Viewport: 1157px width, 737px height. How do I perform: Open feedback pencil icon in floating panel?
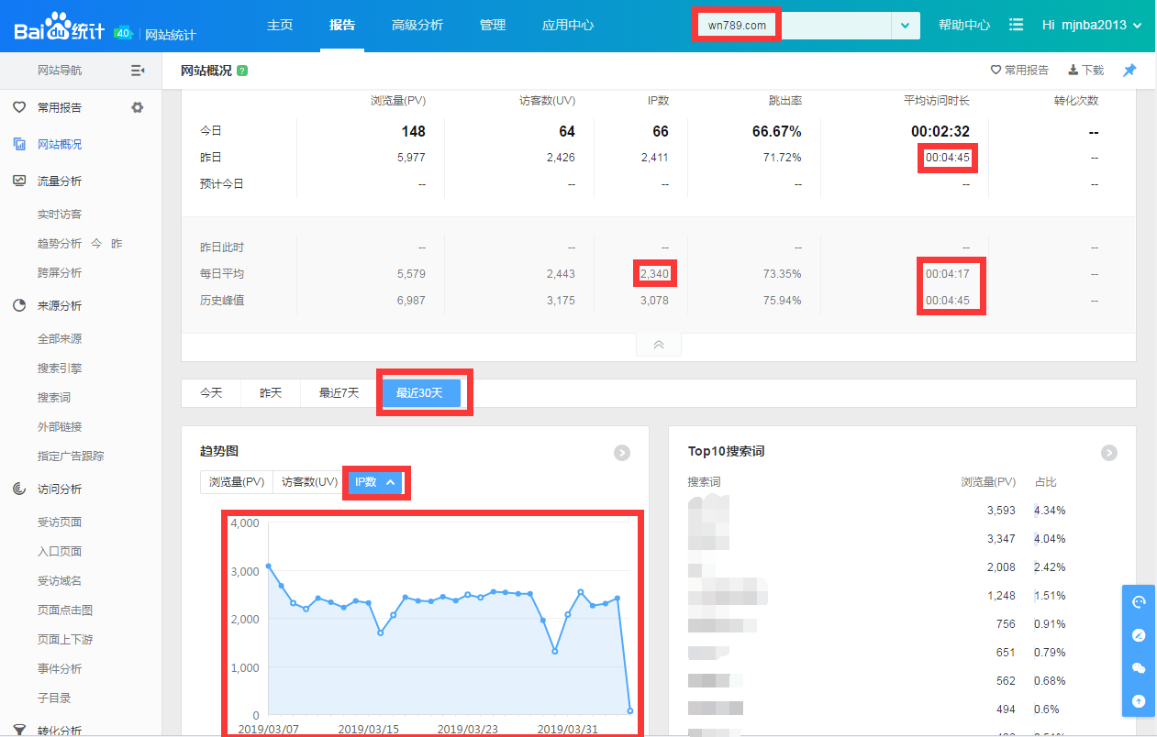point(1139,635)
